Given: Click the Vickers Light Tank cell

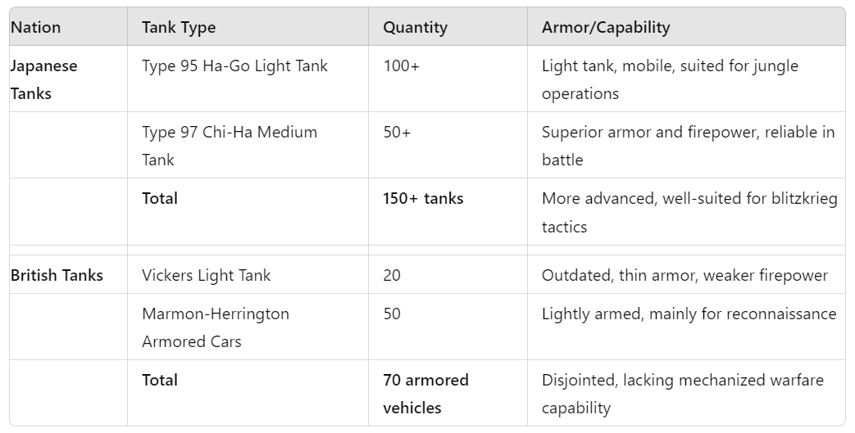Looking at the screenshot, I should [x=248, y=274].
